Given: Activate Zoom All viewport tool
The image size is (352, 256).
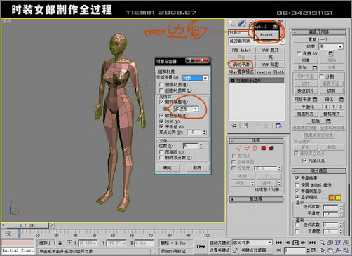Looking at the screenshot, I should [x=330, y=243].
